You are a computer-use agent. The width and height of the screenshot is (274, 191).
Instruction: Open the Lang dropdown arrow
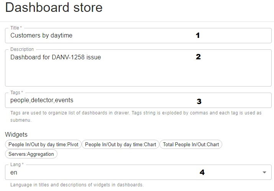pyautogui.click(x=264, y=173)
